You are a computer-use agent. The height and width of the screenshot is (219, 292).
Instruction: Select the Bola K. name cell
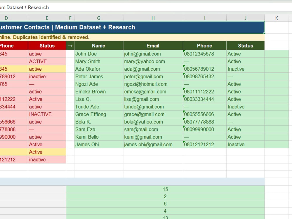point(99,122)
